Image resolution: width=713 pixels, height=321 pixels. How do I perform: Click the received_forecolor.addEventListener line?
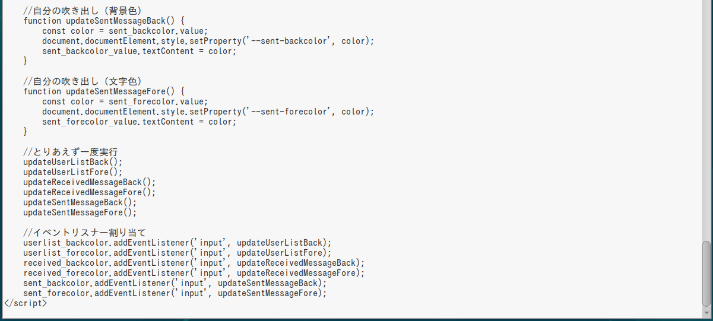[194, 273]
